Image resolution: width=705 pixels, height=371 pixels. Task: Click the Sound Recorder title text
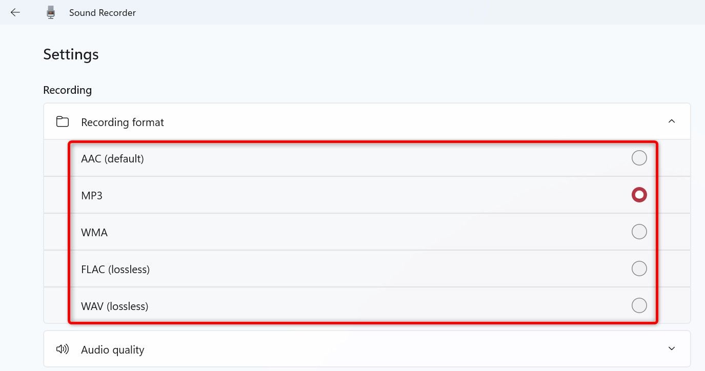(103, 13)
